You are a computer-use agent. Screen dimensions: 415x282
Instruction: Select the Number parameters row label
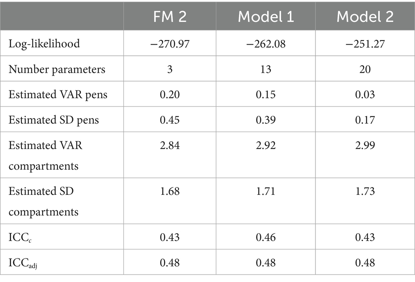click(x=57, y=69)
